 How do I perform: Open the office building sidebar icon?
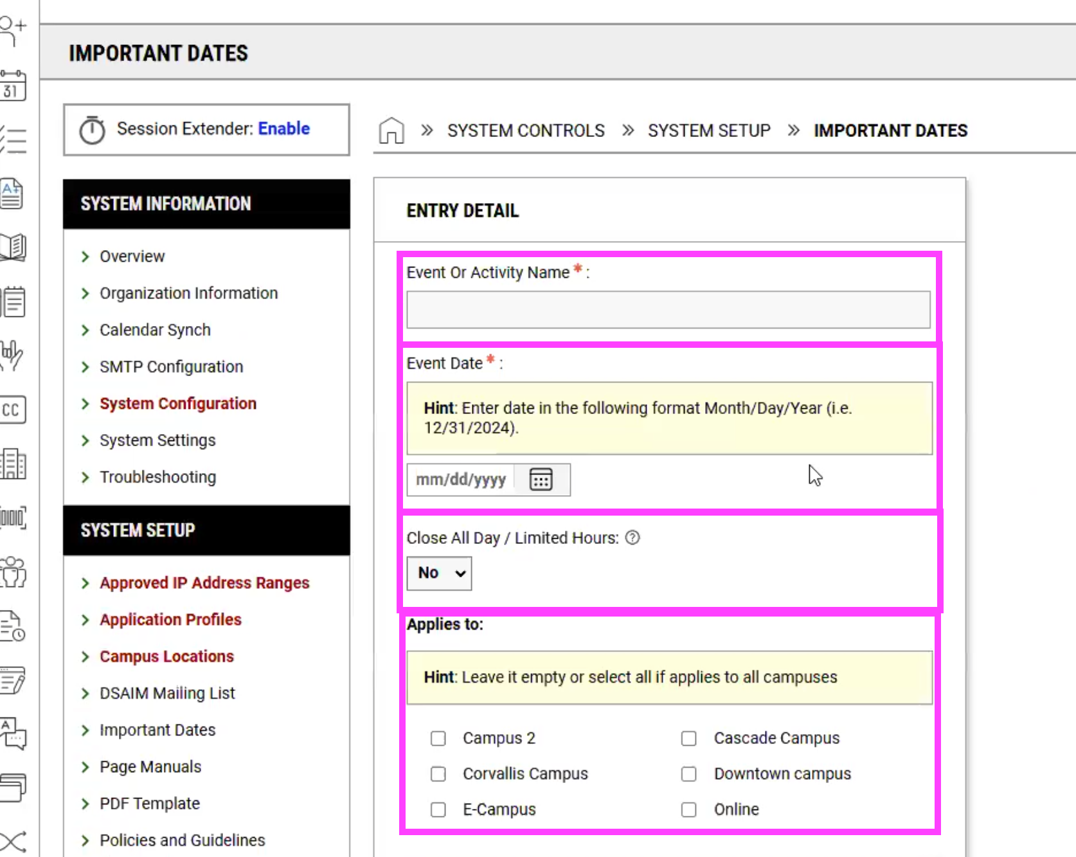click(x=13, y=464)
